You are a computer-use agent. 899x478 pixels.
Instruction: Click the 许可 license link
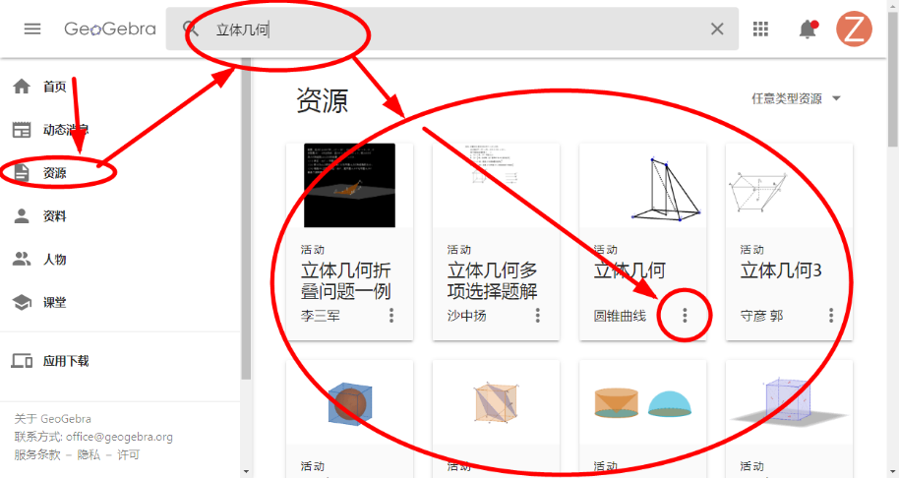click(129, 454)
